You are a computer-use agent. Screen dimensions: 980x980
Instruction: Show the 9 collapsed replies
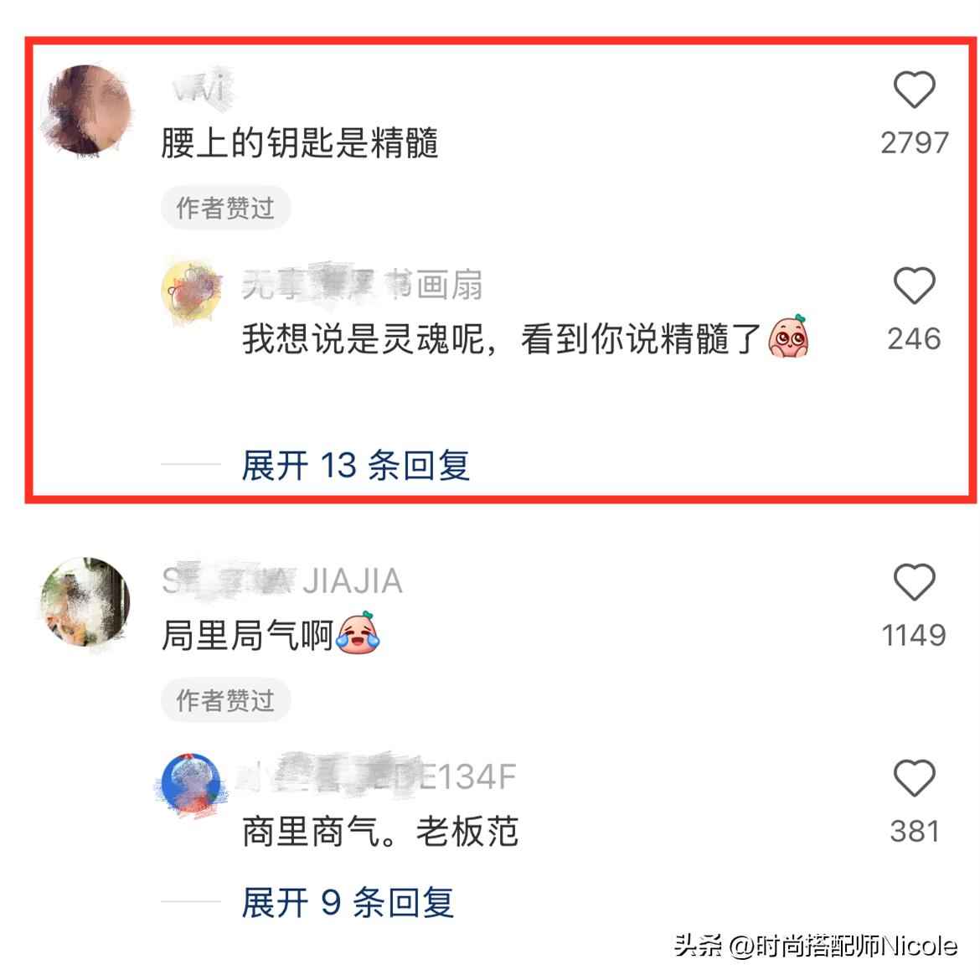(348, 902)
